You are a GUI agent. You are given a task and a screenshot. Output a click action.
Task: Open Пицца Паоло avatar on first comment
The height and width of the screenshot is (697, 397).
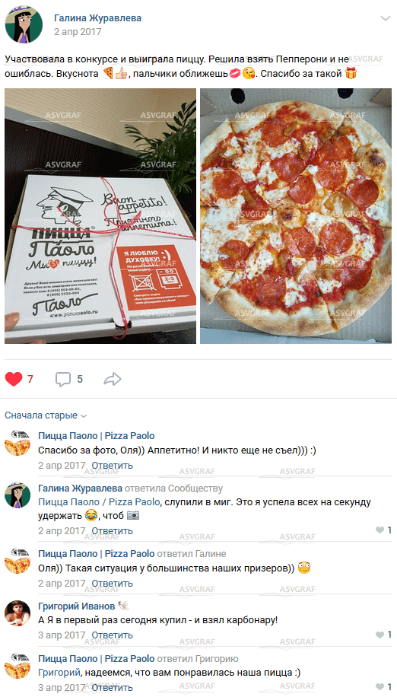coord(17,443)
